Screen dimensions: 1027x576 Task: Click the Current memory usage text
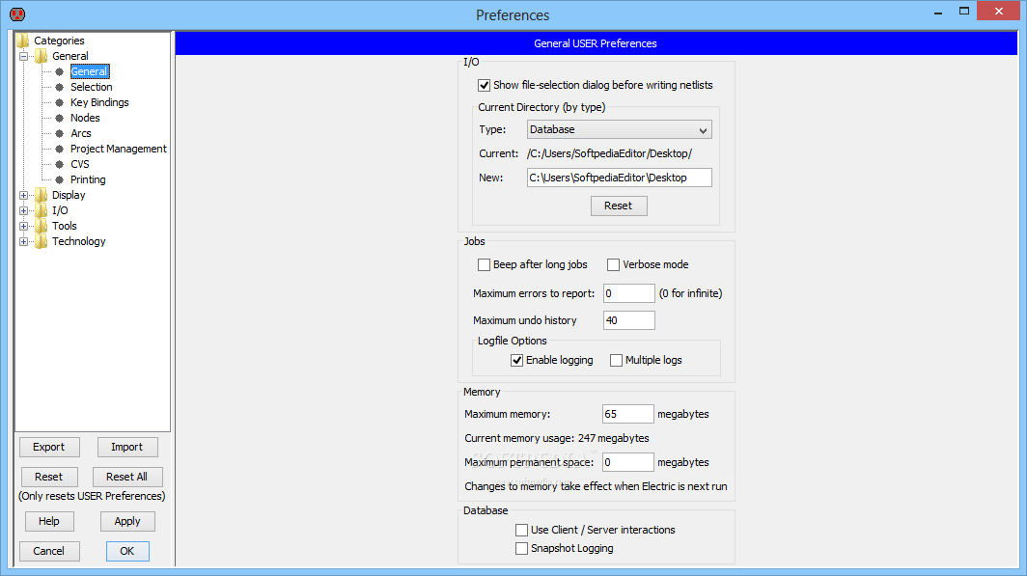point(557,438)
